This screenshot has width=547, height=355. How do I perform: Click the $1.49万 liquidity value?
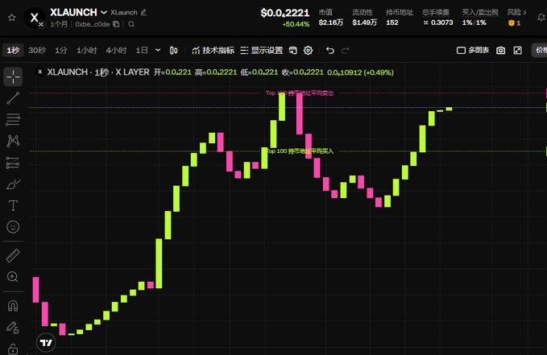365,23
